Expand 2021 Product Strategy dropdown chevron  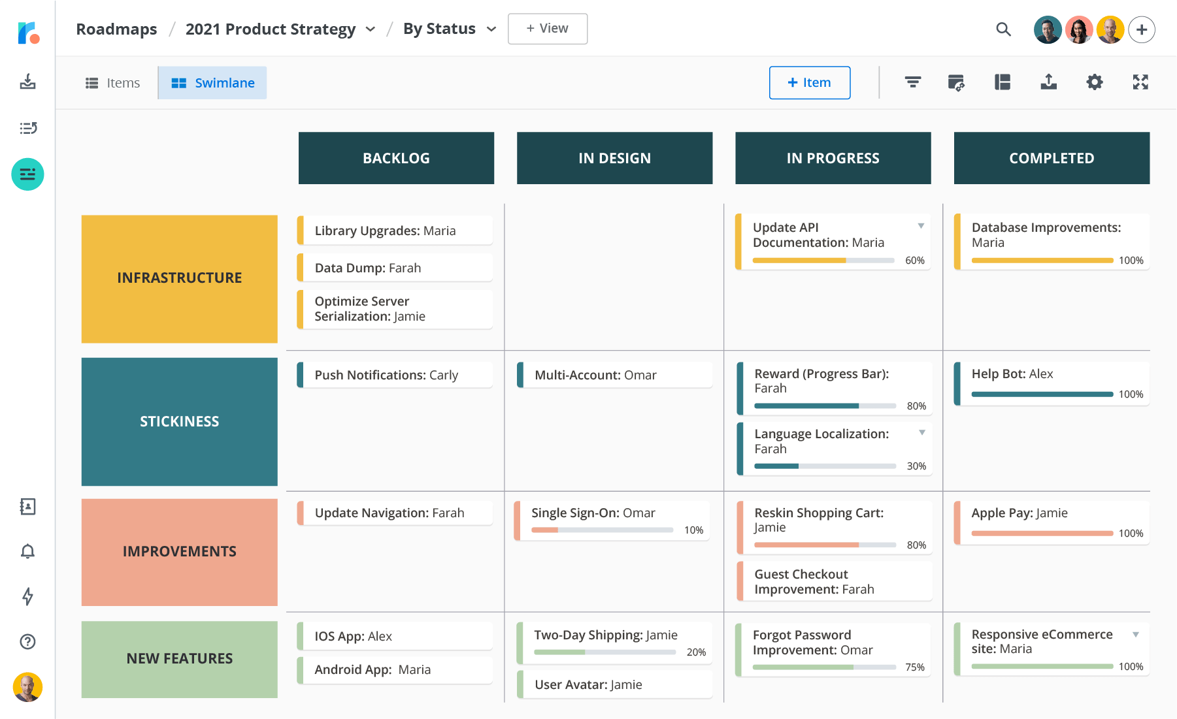coord(371,29)
